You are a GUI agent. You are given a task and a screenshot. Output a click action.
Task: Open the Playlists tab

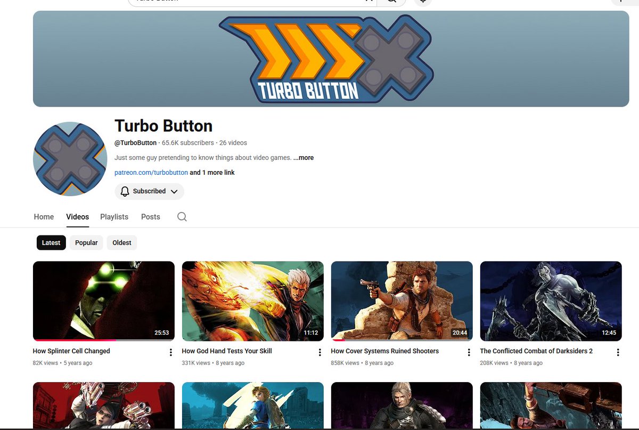(x=114, y=217)
